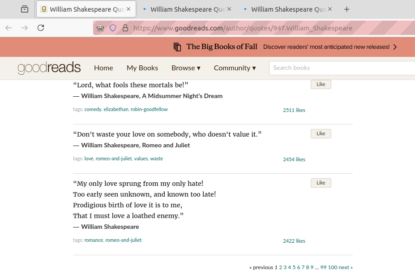This screenshot has width=415, height=279.
Task: Open the Community dropdown menu
Action: (x=235, y=68)
